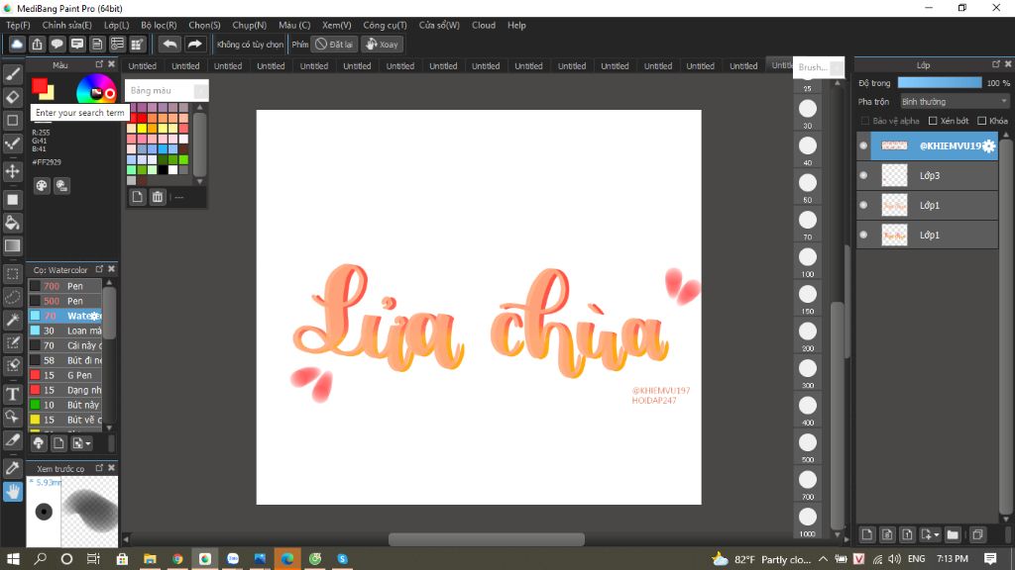The height and width of the screenshot is (570, 1015).
Task: Open the Lớp(L) menu
Action: tap(117, 25)
